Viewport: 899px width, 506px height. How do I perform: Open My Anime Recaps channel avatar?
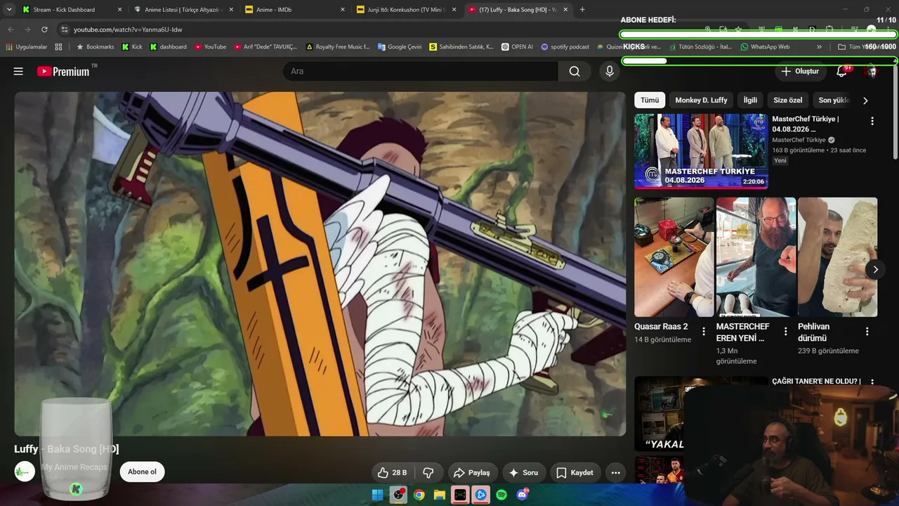pos(25,472)
